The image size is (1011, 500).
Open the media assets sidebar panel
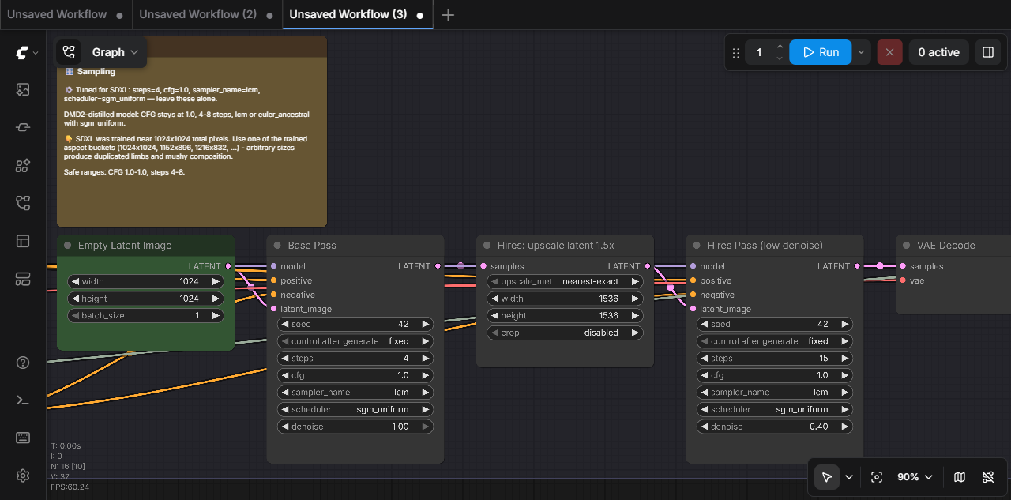[23, 90]
